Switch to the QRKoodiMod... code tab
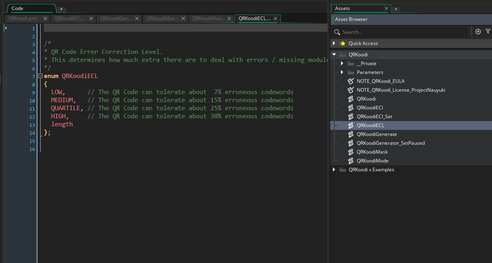Viewport: 492px width, 263px height. coord(208,18)
